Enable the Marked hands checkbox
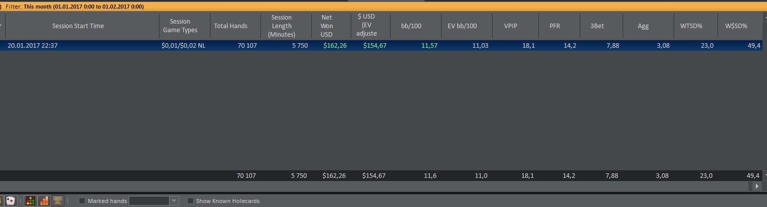The height and width of the screenshot is (207, 767). 82,201
